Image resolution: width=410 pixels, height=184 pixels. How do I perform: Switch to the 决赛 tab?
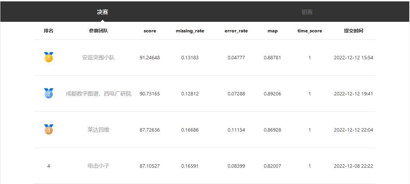103,12
